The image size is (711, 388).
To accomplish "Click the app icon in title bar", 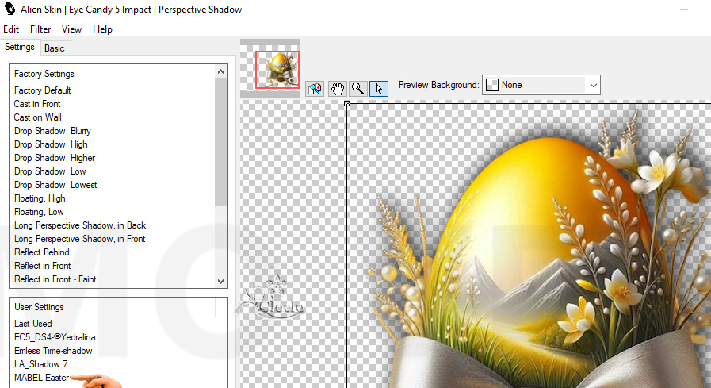I will pos(10,10).
